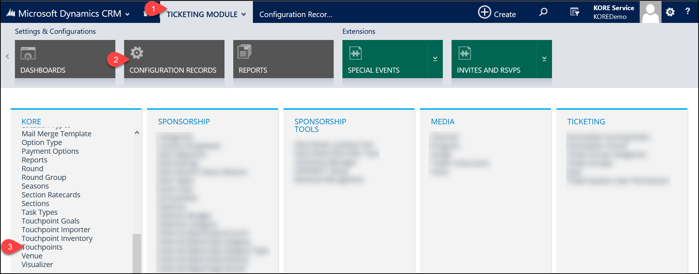Expand the TICKETING MODULE chevron
This screenshot has width=699, height=274.
243,14
